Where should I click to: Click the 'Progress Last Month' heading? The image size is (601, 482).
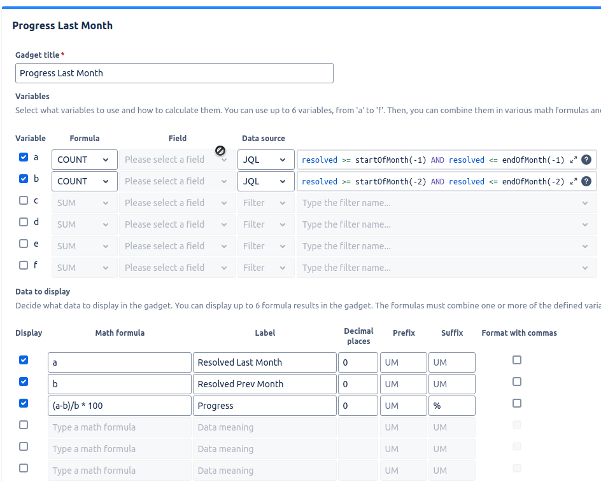62,25
